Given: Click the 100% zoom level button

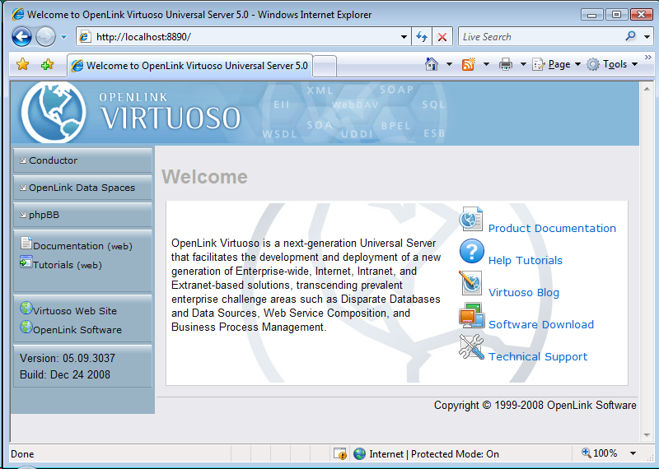Looking at the screenshot, I should [x=600, y=453].
